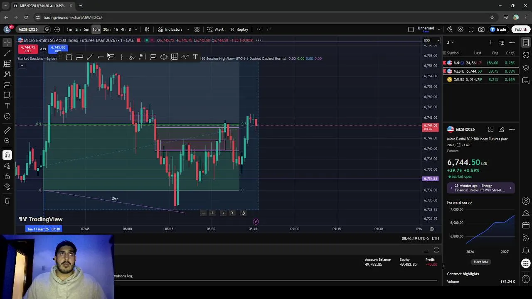Click the compare or add symbol plus icon

pos(57,29)
